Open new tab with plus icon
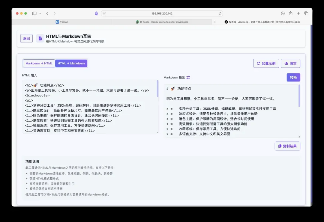324x222 pixels. coord(298,13)
